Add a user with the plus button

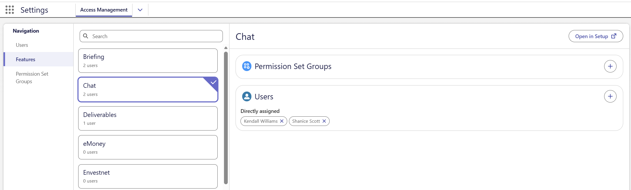pyautogui.click(x=610, y=96)
